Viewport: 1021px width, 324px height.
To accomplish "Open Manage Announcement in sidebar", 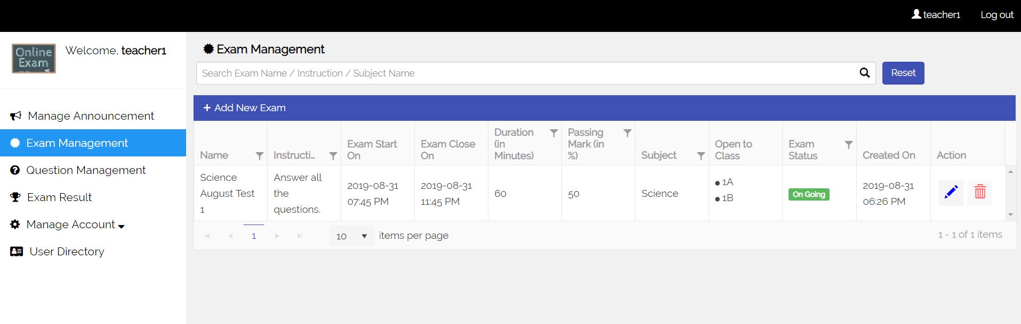I will click(x=91, y=116).
